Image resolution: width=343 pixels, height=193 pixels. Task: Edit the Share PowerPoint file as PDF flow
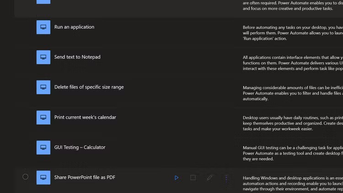tap(209, 177)
